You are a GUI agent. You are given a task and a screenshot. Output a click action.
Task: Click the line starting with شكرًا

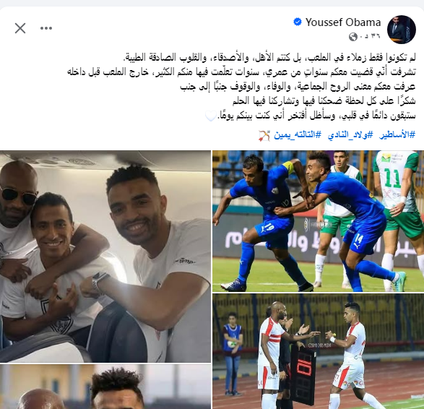click(324, 101)
